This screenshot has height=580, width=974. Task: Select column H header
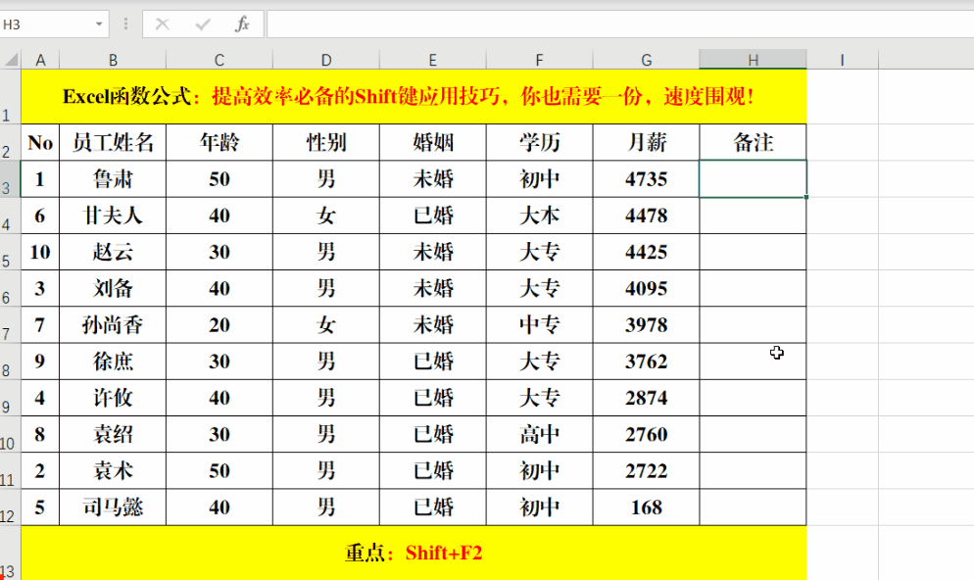753,60
